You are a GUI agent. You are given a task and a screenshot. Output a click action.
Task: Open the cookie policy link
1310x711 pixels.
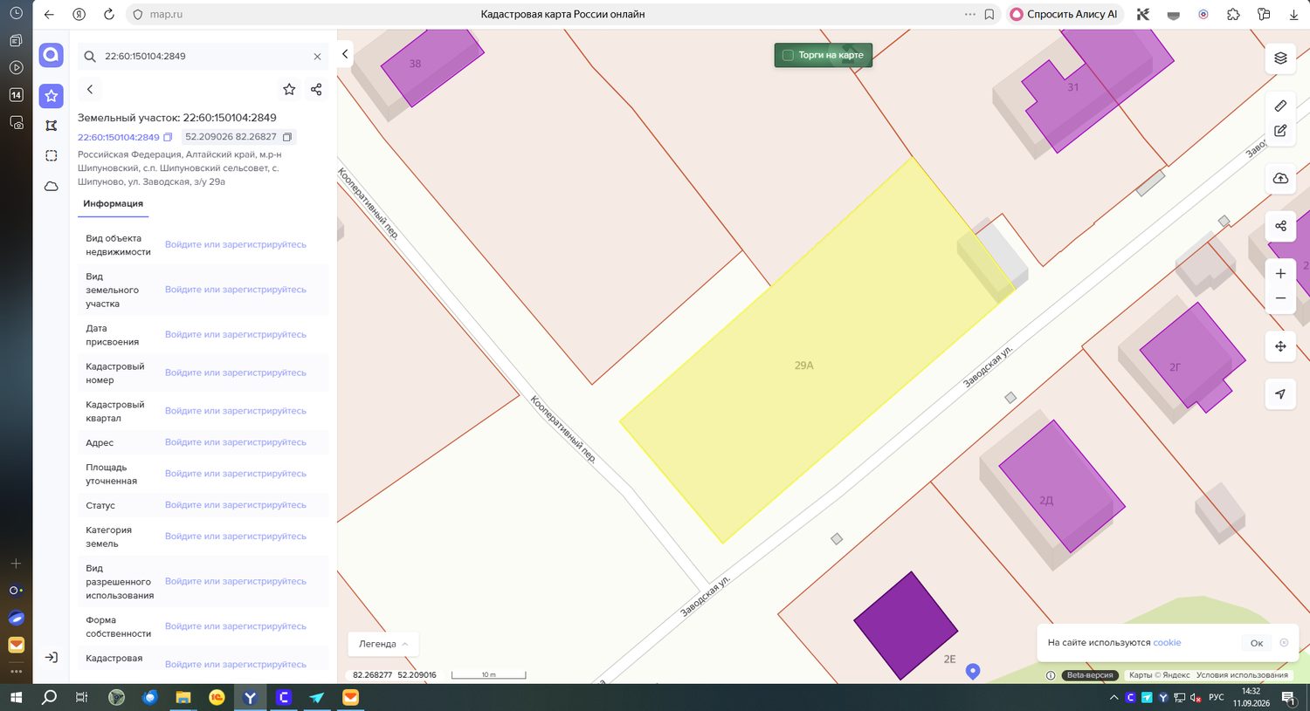1167,643
